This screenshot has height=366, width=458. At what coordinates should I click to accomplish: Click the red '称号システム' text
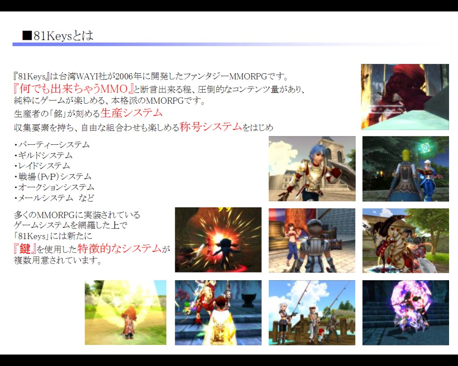(x=211, y=126)
